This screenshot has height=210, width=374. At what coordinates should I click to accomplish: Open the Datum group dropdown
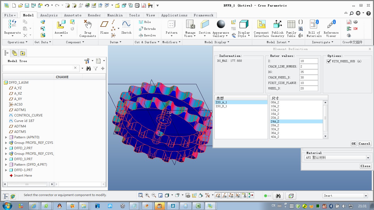[116, 42]
